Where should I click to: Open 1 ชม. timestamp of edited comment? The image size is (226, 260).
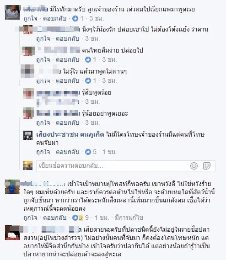[x=102, y=218]
